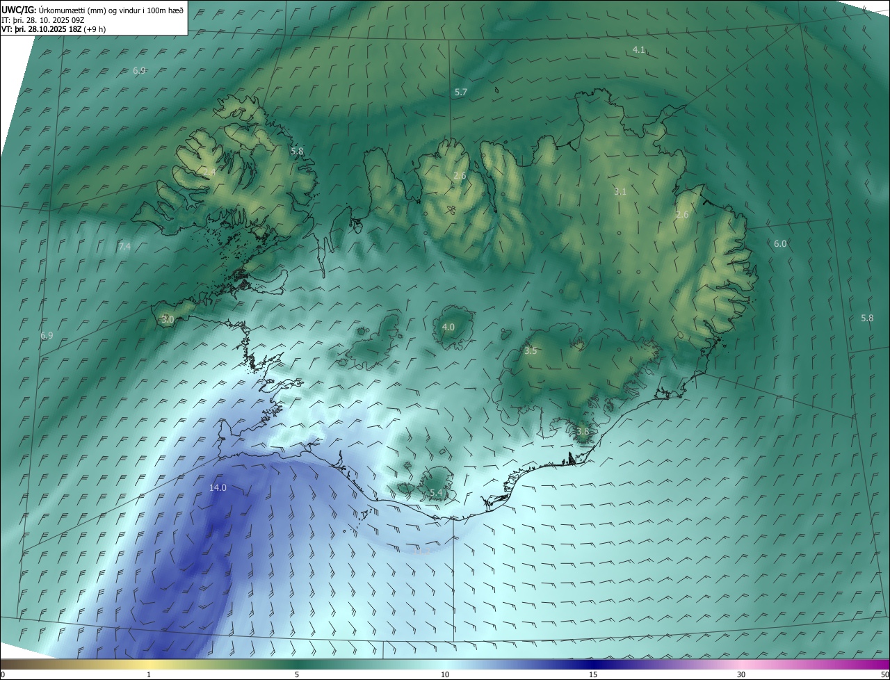890x680 pixels.
Task: Click the '15' label on the color scale
Action: (x=593, y=674)
